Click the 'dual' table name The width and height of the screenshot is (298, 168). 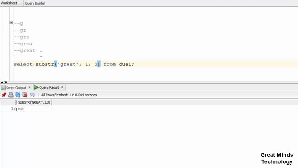click(x=125, y=64)
